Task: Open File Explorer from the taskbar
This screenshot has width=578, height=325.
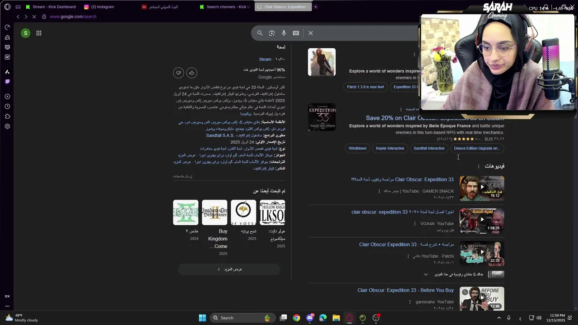Action: (336, 318)
